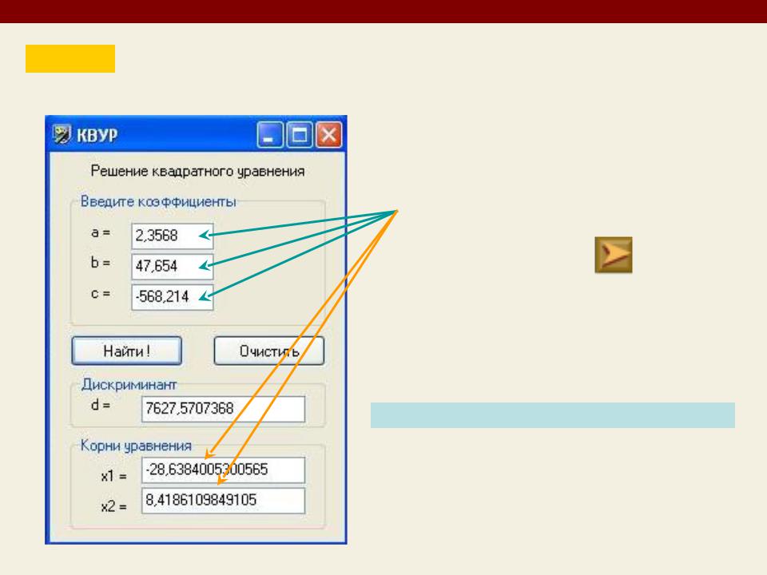Focus coefficient b field showing 47,654

coord(173,267)
